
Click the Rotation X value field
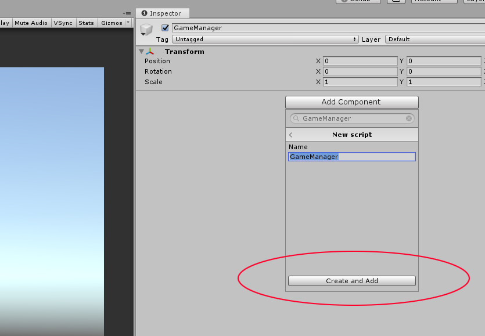(360, 71)
